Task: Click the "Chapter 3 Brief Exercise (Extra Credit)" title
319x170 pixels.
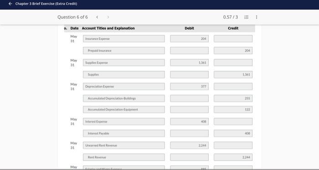Action: coord(46,4)
